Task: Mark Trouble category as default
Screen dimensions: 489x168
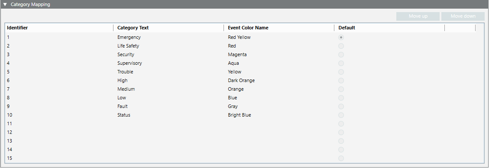Action: [x=341, y=72]
